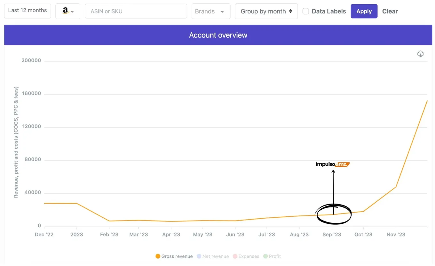Open the Group by month selector
Viewport: 435px width, 266px height.
[266, 11]
